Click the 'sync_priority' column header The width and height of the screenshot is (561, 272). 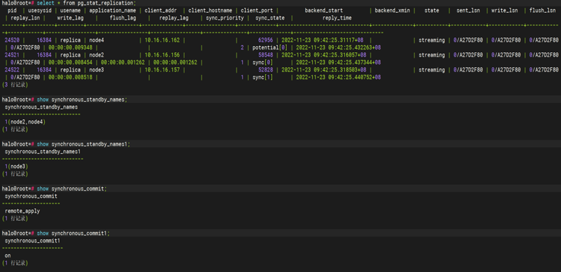click(224, 18)
